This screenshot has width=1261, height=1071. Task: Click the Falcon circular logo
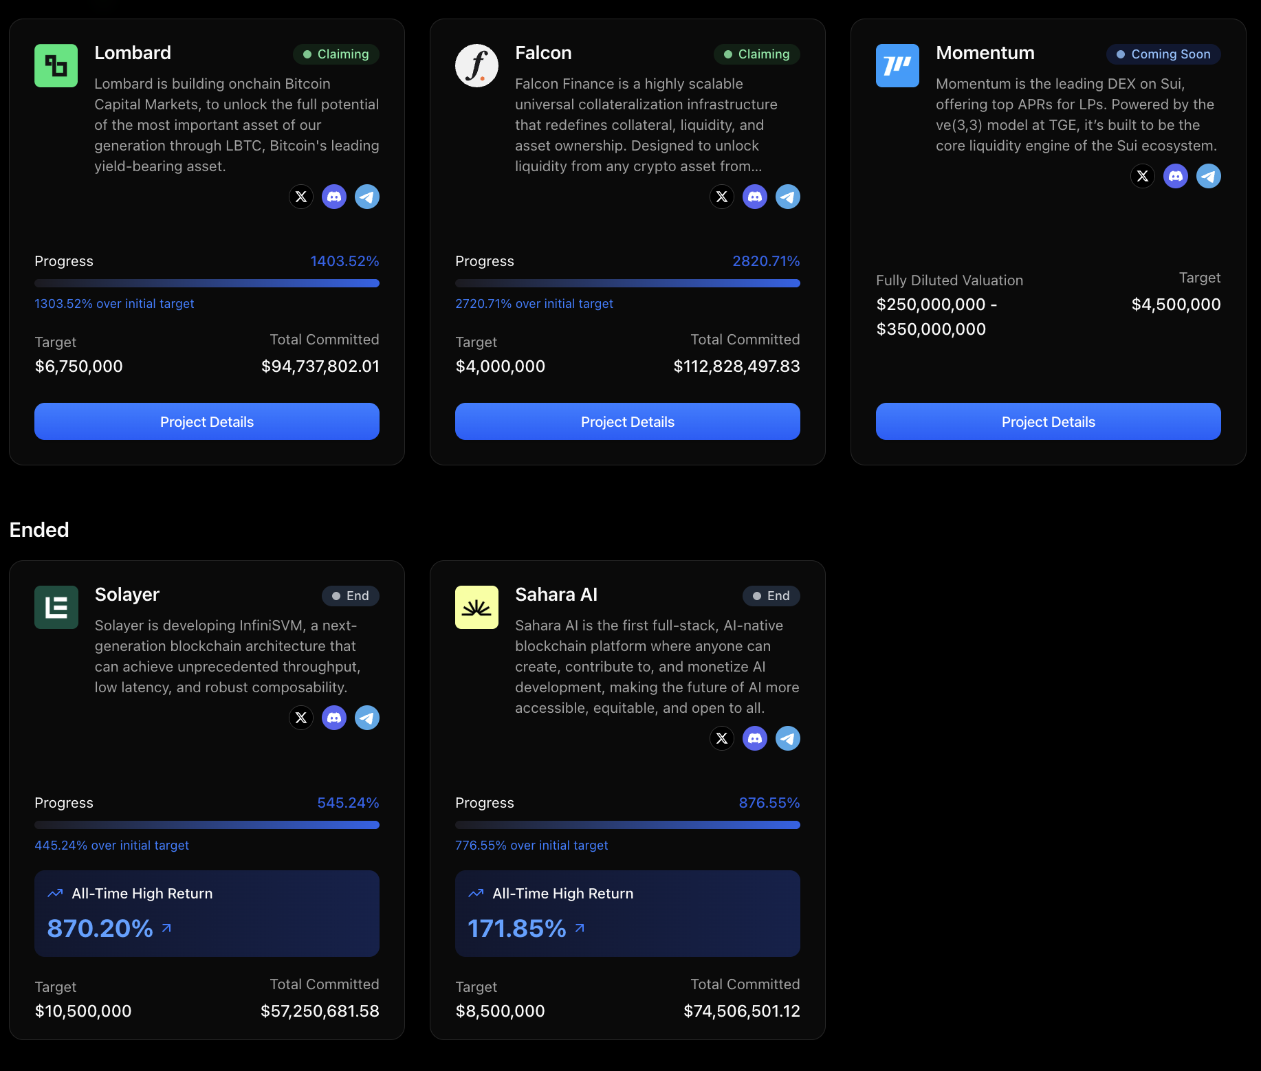tap(476, 65)
